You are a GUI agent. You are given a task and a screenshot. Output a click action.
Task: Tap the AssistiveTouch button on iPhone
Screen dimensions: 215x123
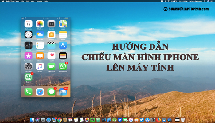(x=58, y=93)
